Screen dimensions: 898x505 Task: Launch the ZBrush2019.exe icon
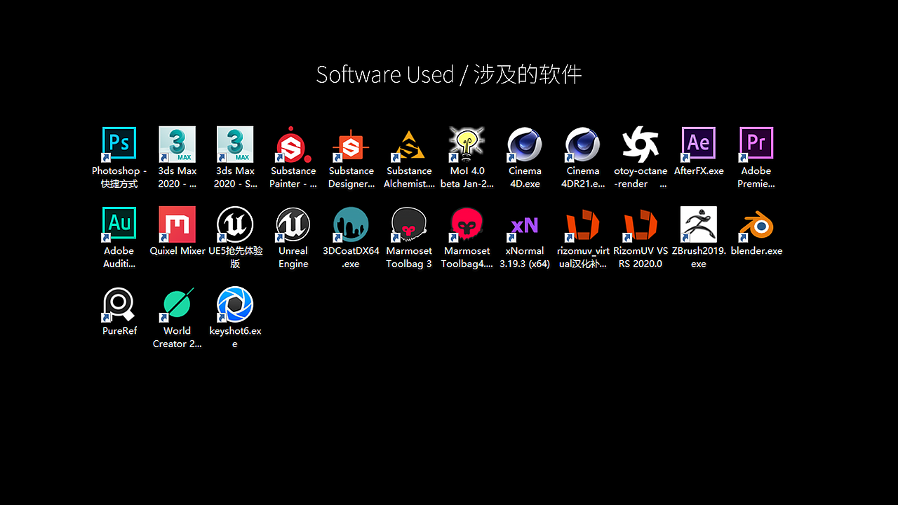tap(699, 224)
